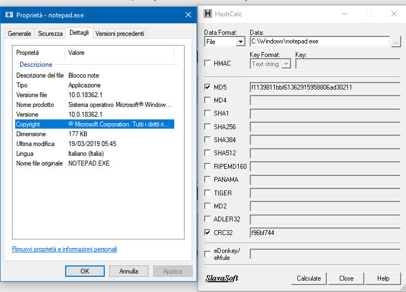Click the HashCalc Close button
The height and width of the screenshot is (292, 406).
346,278
